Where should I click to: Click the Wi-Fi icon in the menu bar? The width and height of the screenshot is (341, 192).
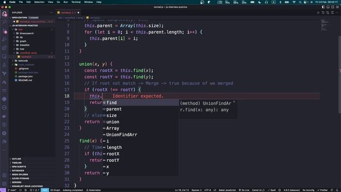point(294,2)
